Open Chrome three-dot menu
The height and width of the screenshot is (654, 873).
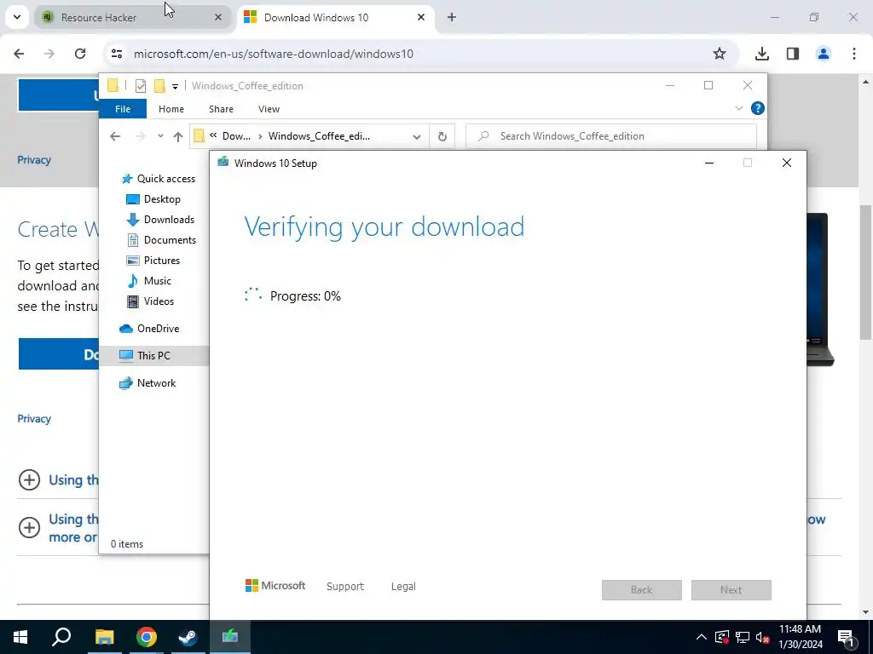(853, 54)
